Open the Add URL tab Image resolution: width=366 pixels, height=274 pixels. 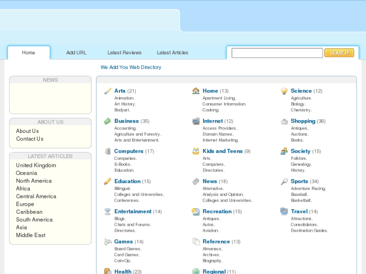(x=77, y=53)
